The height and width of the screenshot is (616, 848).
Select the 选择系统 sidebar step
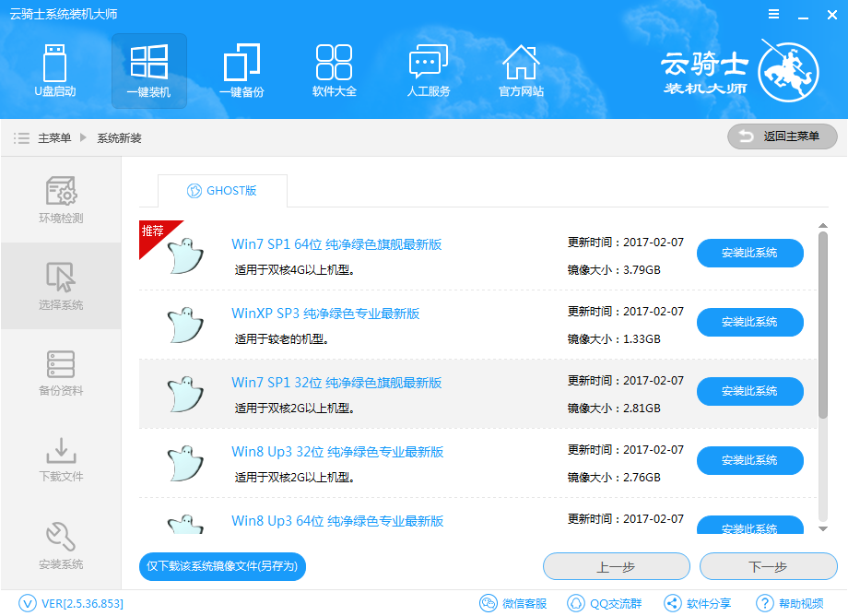tap(61, 286)
